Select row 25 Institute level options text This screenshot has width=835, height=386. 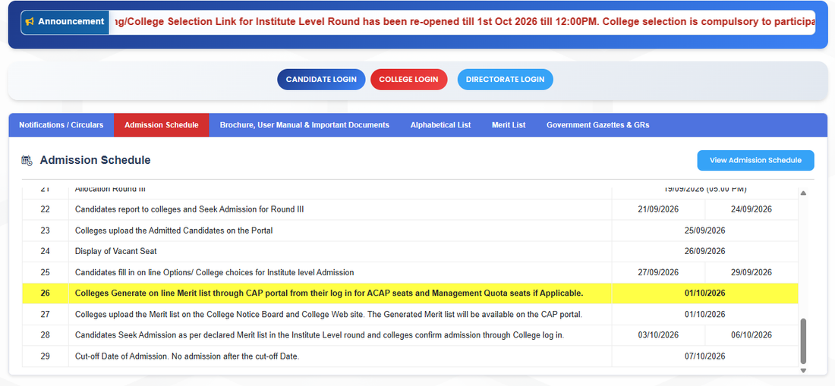[x=215, y=273]
